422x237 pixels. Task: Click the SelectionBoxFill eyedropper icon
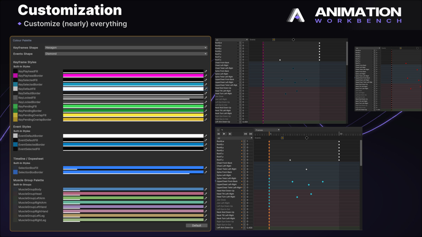pos(206,168)
